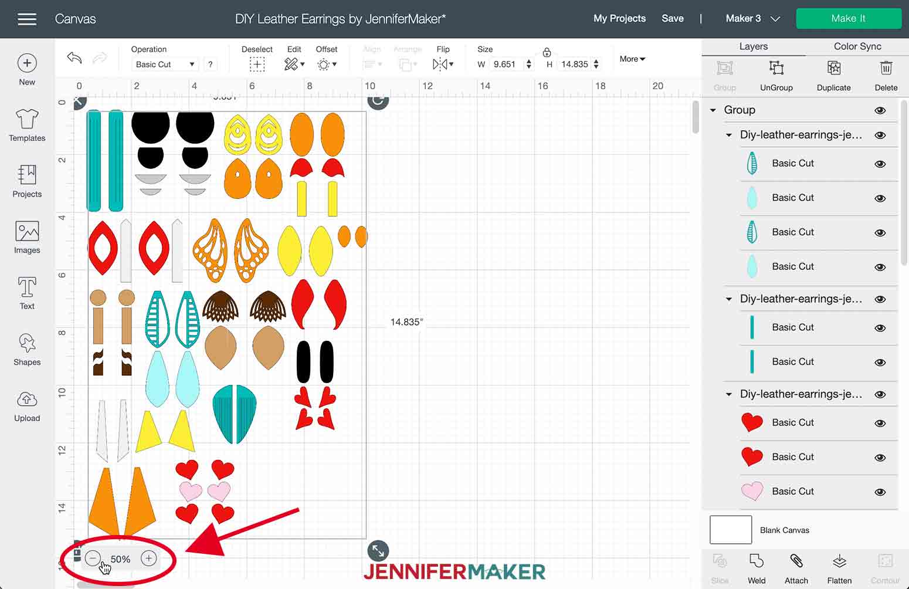The width and height of the screenshot is (909, 589).
Task: Click the height stepper arrows
Action: pyautogui.click(x=596, y=65)
